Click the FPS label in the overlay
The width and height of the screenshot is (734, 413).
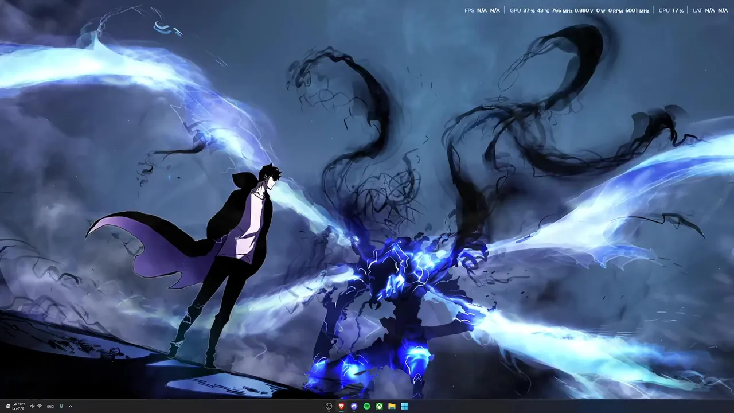(470, 10)
